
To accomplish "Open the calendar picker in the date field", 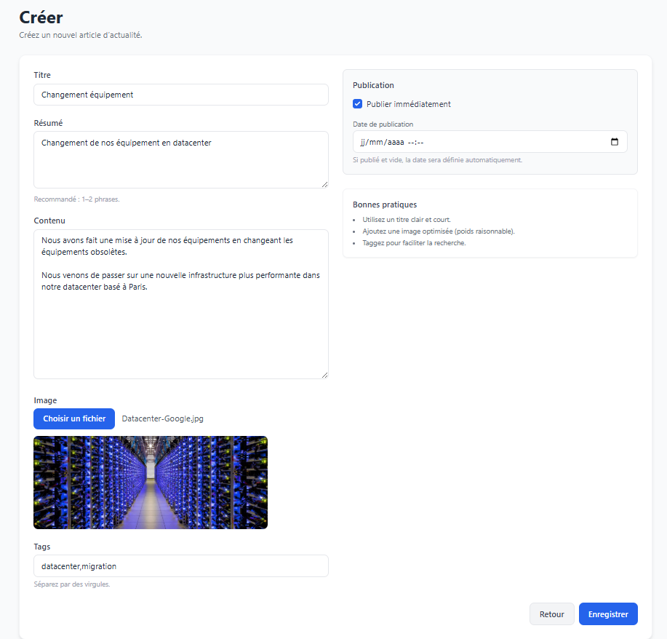I will (615, 142).
